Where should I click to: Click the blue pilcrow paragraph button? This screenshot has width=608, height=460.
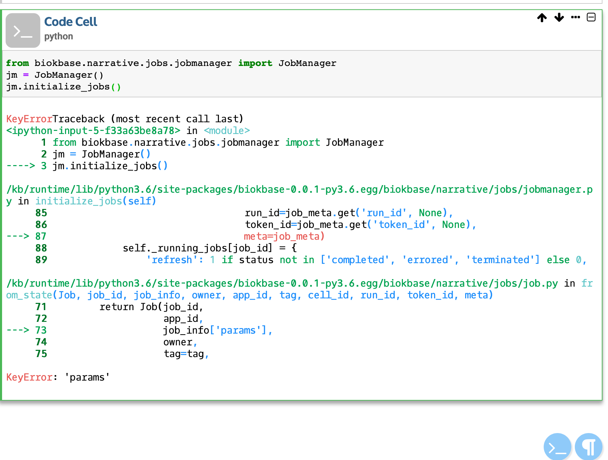click(589, 447)
